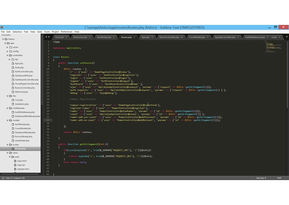Close the showrumor.tpl tab
This screenshot has width=289, height=205.
(x=90, y=37)
